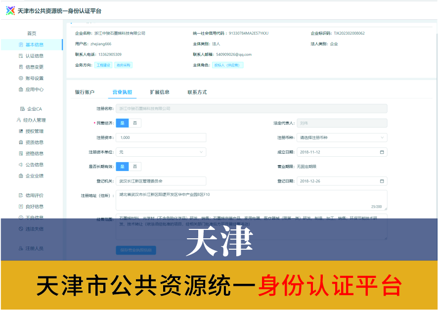Viewport: 438px width, 310px height.
Task: Set 是否长期有效 to 是
Action: pos(122,167)
